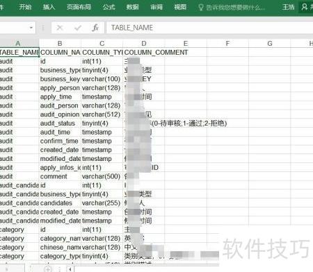Click the confirm checkmark formula button
Screen dimensions: 313x272
coord(78,28)
